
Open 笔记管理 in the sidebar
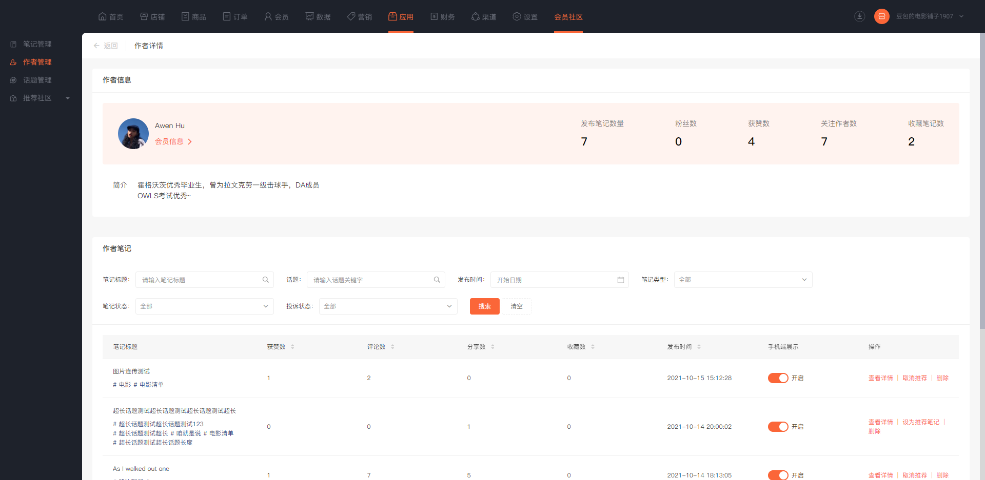(37, 44)
